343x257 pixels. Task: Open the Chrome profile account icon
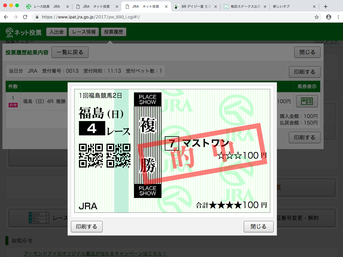coord(329,17)
